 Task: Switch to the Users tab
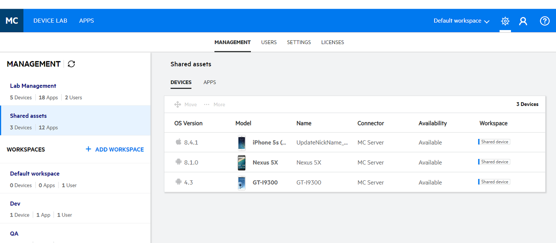(x=269, y=42)
